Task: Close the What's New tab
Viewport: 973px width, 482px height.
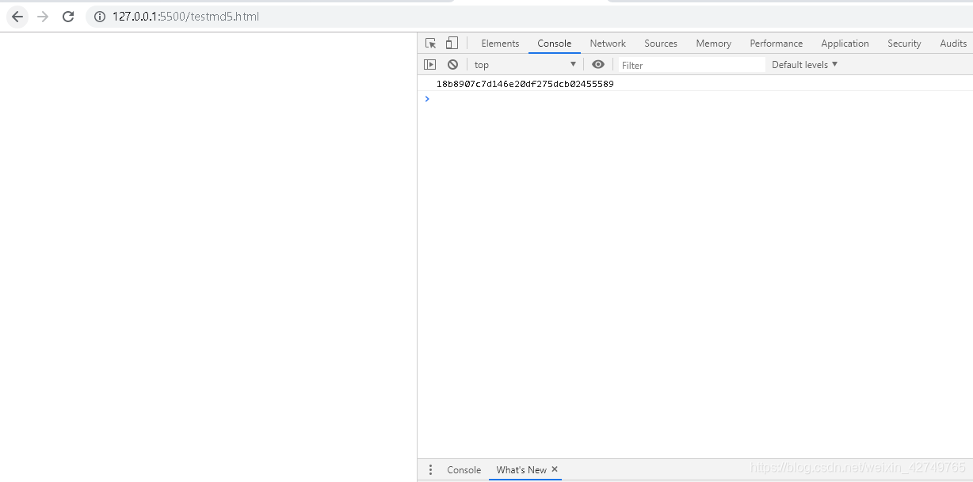Action: (x=553, y=469)
